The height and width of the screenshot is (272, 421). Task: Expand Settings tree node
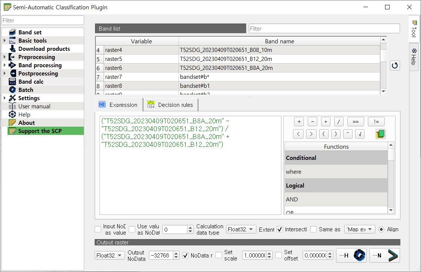[4, 98]
